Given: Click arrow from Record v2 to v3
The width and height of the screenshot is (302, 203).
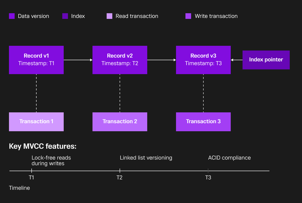Looking at the screenshot, I should [x=162, y=60].
